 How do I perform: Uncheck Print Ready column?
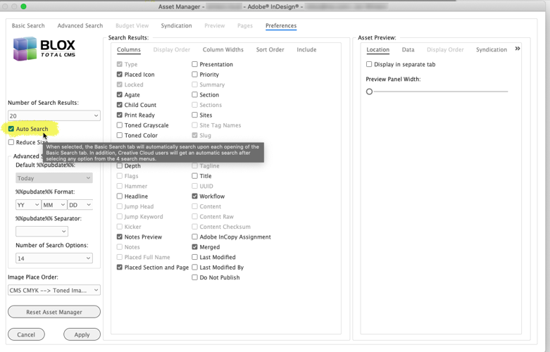coord(120,115)
